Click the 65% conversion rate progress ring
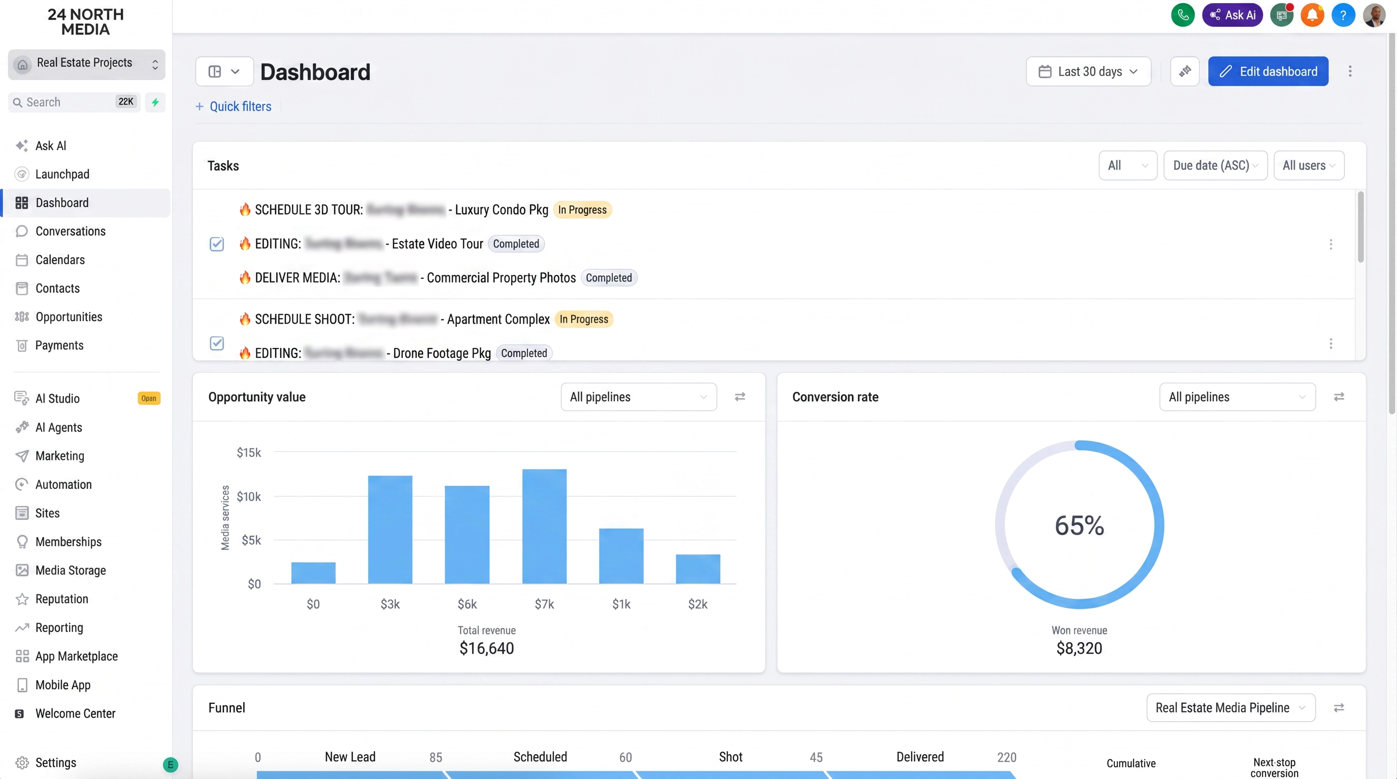1397x779 pixels. (1079, 524)
